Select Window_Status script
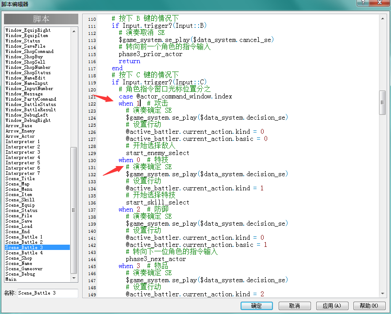Image resolution: width=391 pixels, height=314 pixels. 23,41
